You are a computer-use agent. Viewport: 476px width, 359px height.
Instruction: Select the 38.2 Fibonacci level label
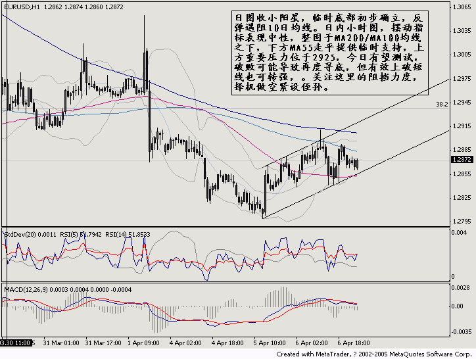tap(442, 104)
